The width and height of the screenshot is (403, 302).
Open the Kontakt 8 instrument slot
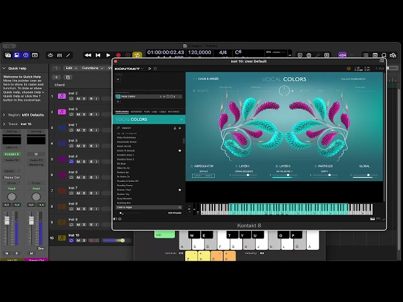tap(12, 154)
